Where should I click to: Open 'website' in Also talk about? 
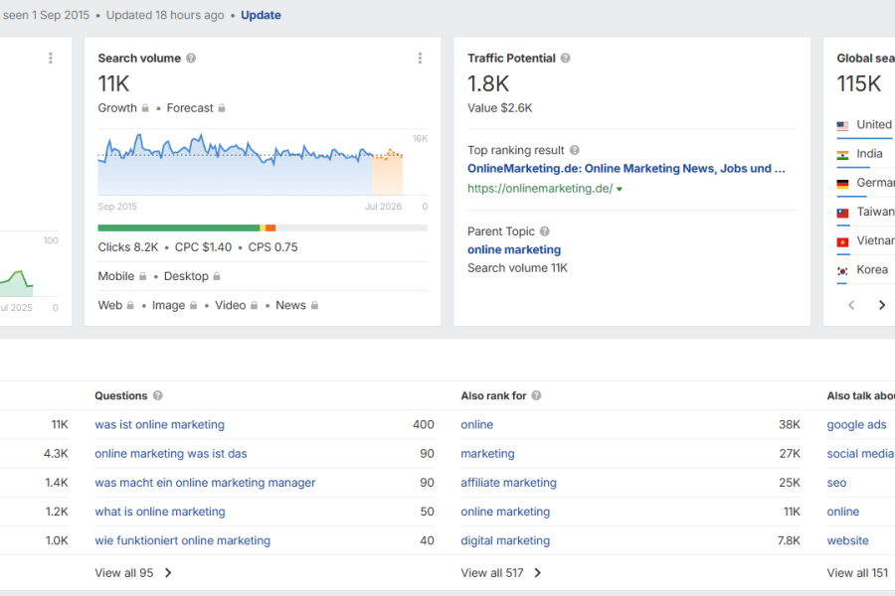[x=847, y=540]
